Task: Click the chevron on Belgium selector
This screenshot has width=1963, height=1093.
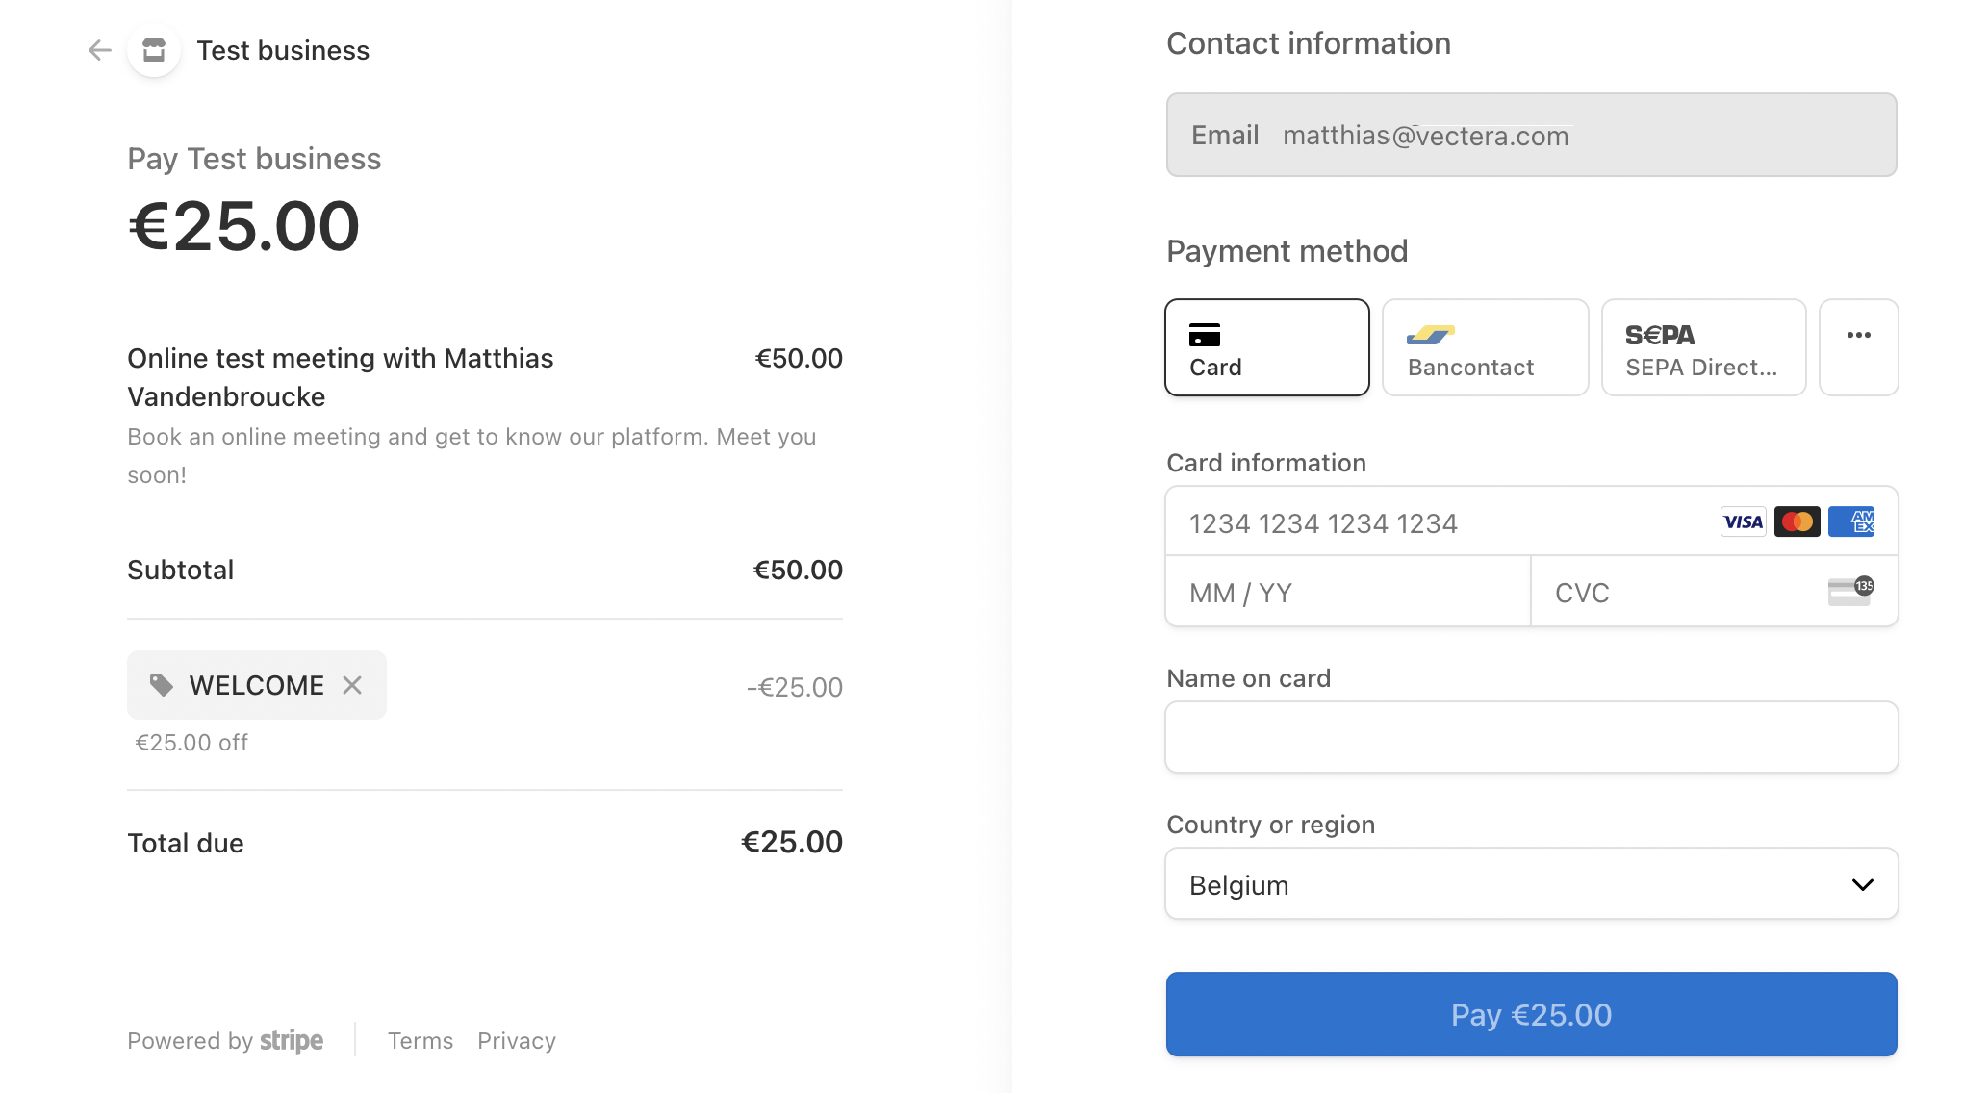Action: click(x=1863, y=884)
